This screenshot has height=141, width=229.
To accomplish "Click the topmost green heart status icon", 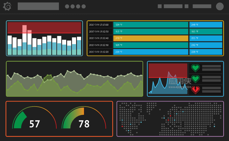I will click(x=195, y=68).
